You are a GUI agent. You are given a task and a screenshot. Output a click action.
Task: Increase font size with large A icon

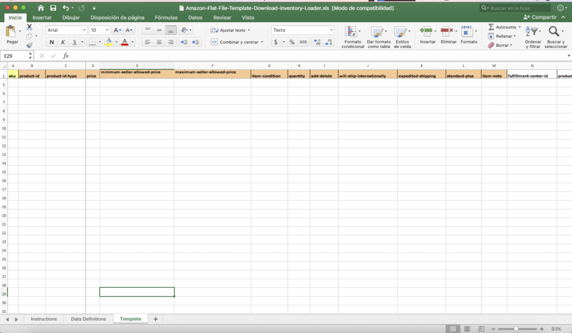117,30
